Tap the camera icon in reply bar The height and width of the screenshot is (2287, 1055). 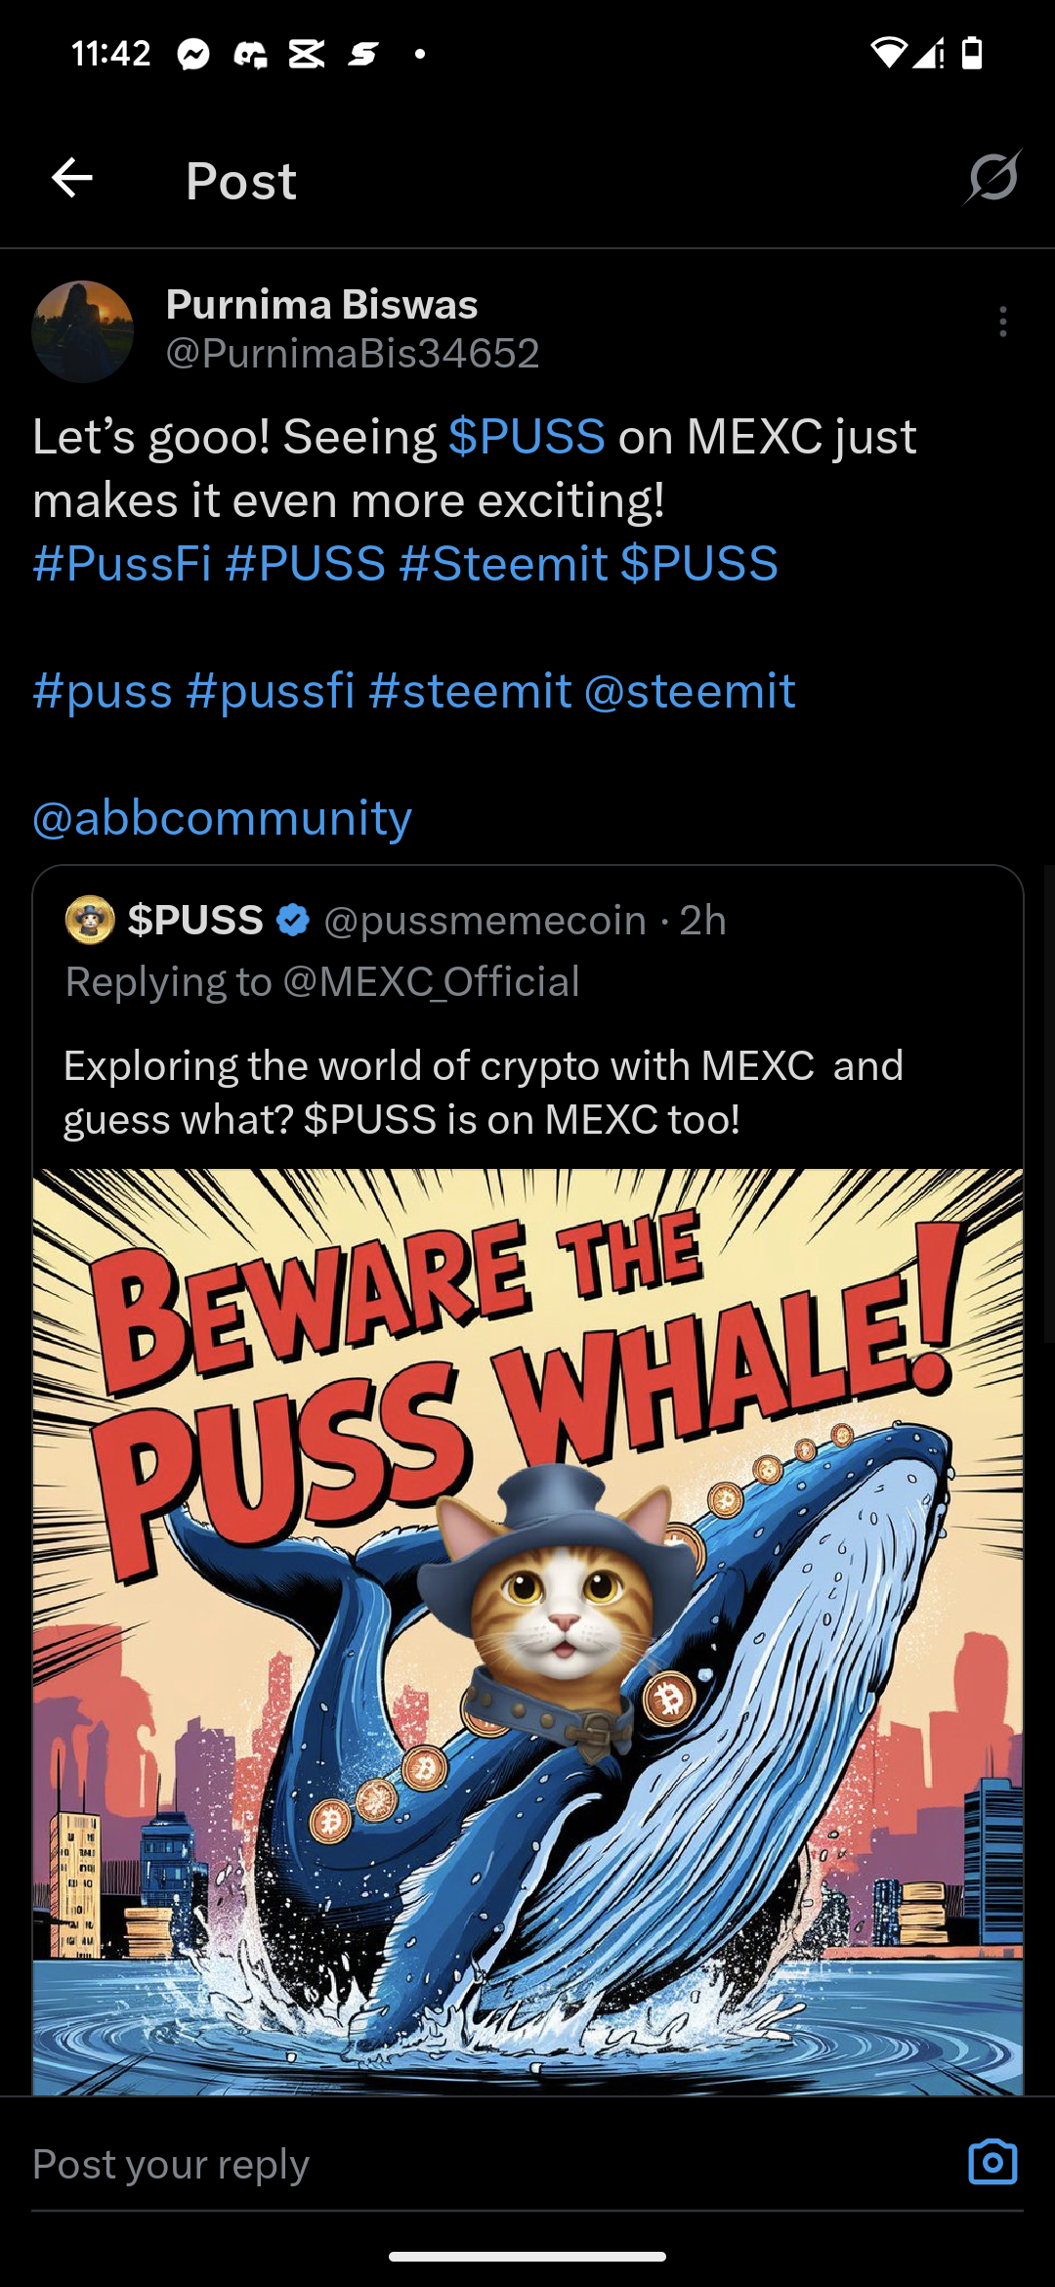992,2161
